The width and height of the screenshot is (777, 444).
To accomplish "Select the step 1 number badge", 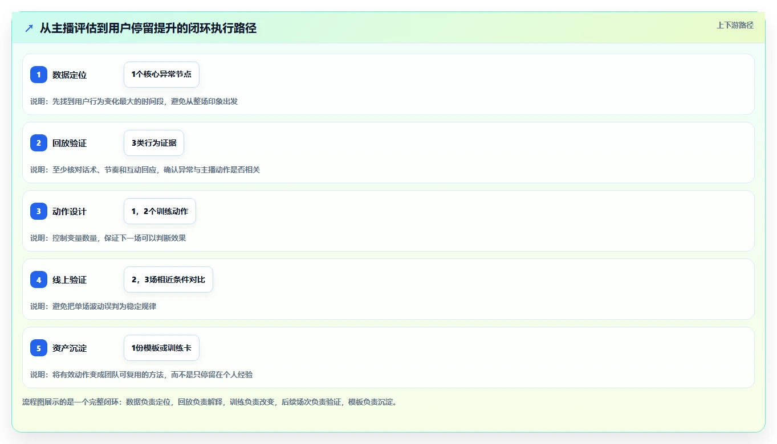I will coord(39,75).
